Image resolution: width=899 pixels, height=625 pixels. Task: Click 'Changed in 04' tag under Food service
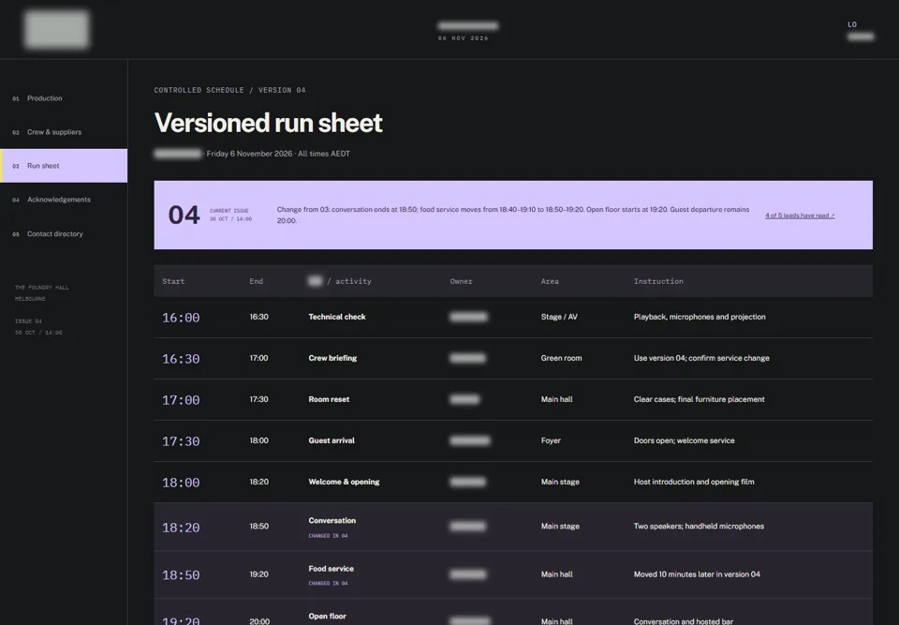(x=328, y=584)
